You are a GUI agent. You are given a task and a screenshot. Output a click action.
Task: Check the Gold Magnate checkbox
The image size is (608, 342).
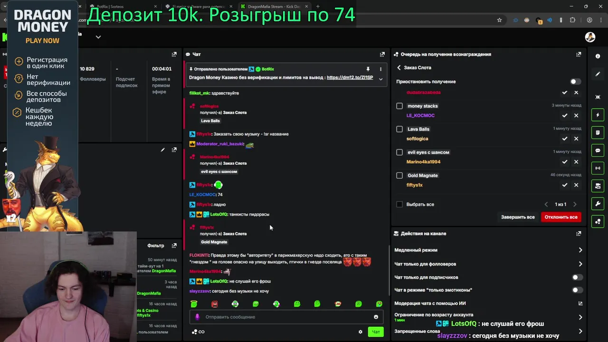[399, 176]
